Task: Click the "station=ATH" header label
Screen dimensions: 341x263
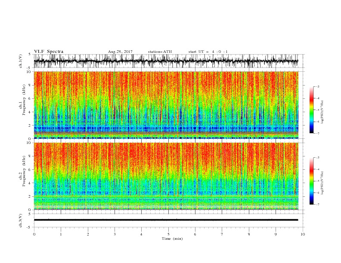Action: point(160,52)
